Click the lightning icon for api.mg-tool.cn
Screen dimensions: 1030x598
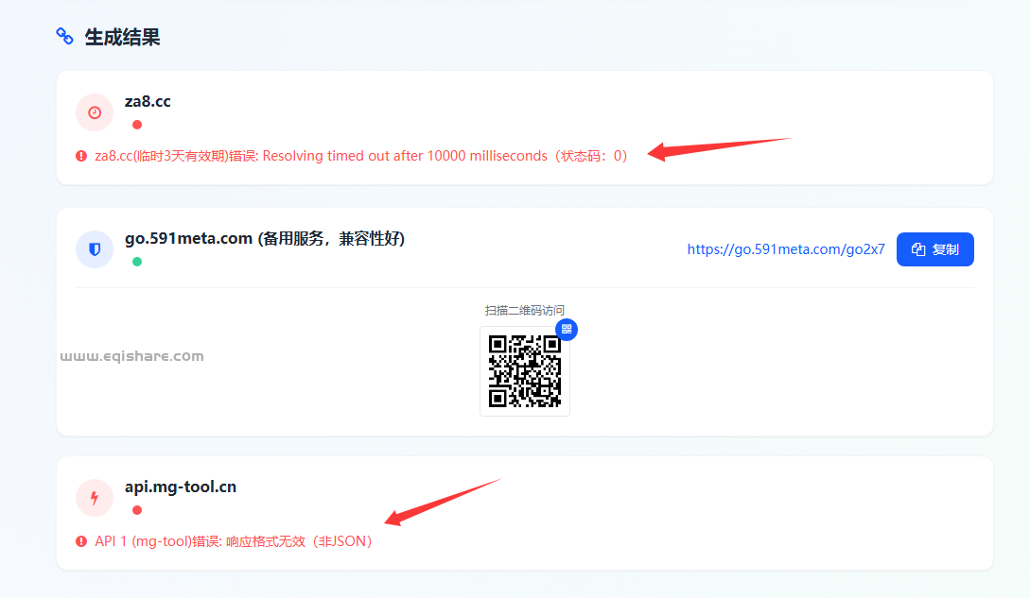94,498
